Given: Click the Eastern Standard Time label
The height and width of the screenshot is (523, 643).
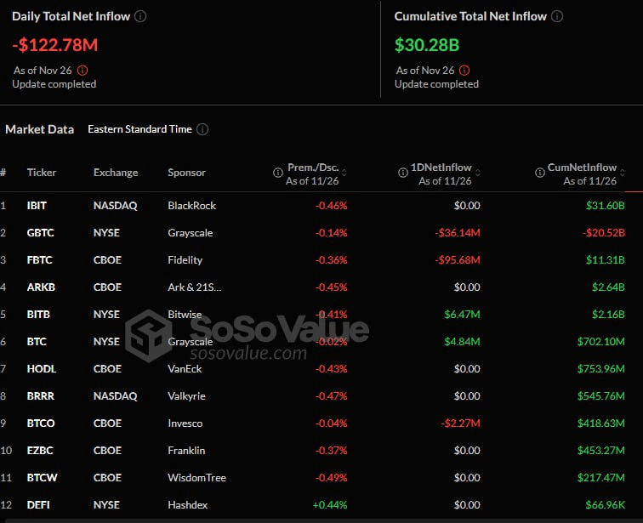Looking at the screenshot, I should tap(139, 129).
